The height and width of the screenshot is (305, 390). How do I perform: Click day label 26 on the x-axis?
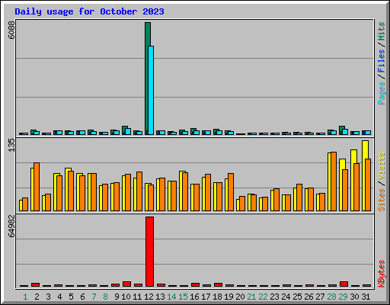(x=308, y=297)
